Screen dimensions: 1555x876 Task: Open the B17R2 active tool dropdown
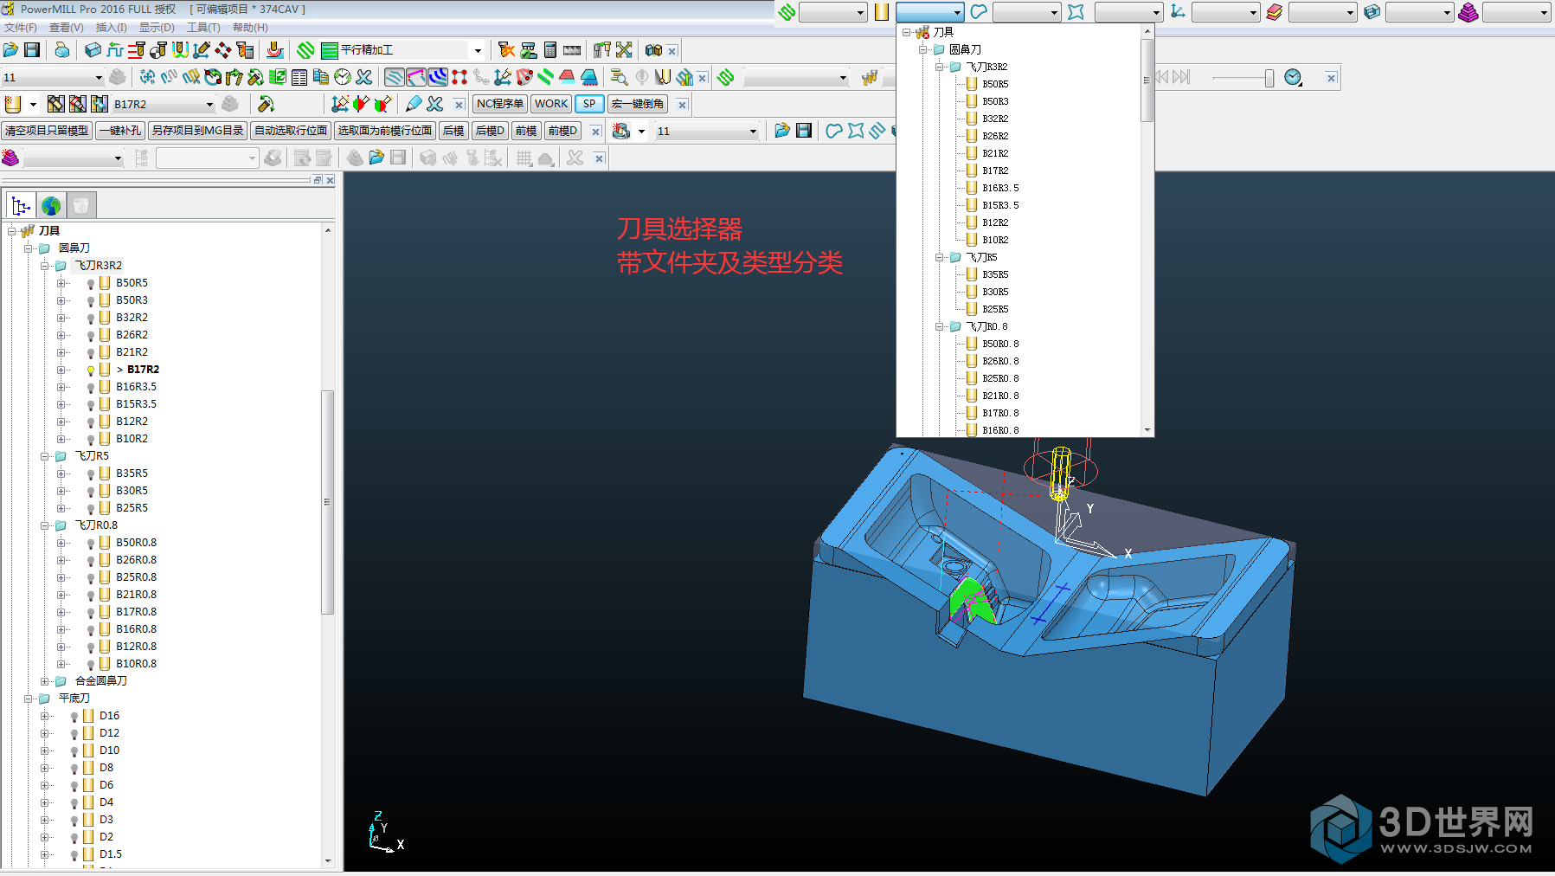(209, 104)
